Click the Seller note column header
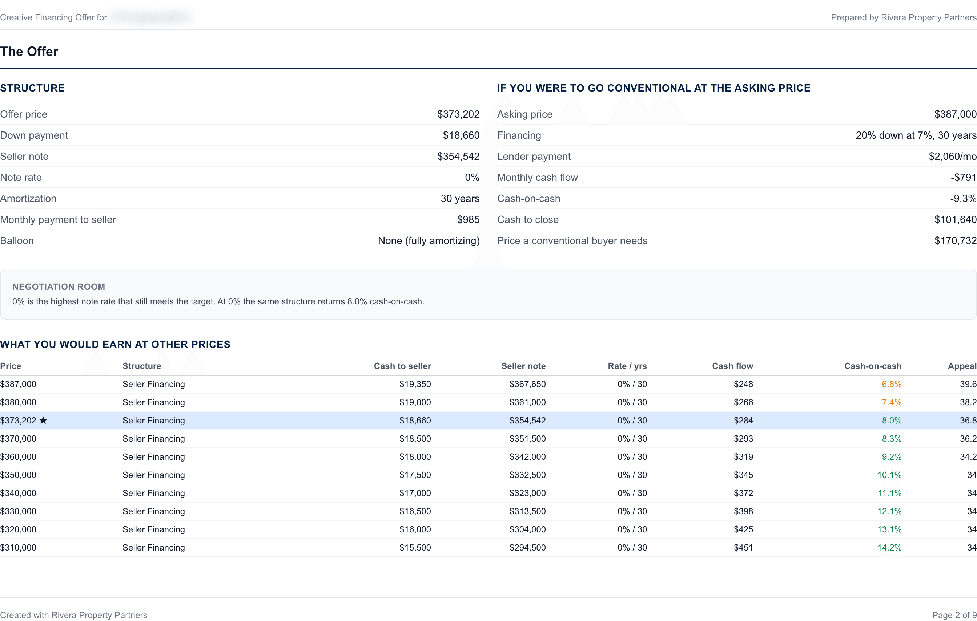Image resolution: width=977 pixels, height=621 pixels. coord(523,366)
